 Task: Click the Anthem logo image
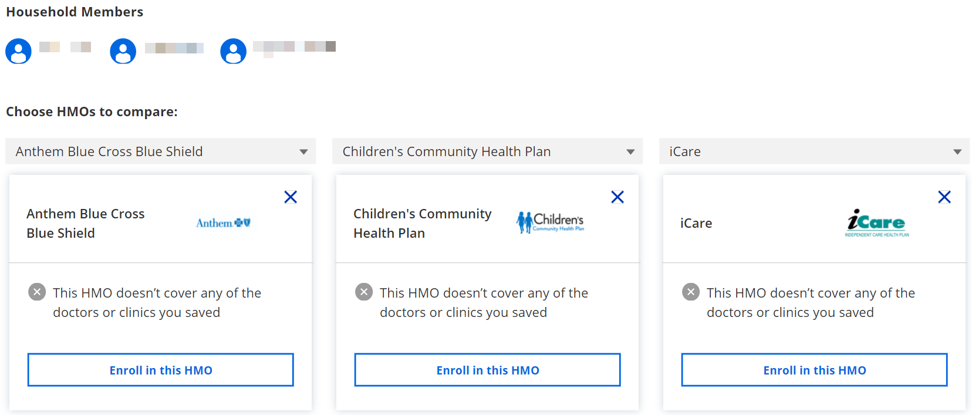click(x=223, y=223)
